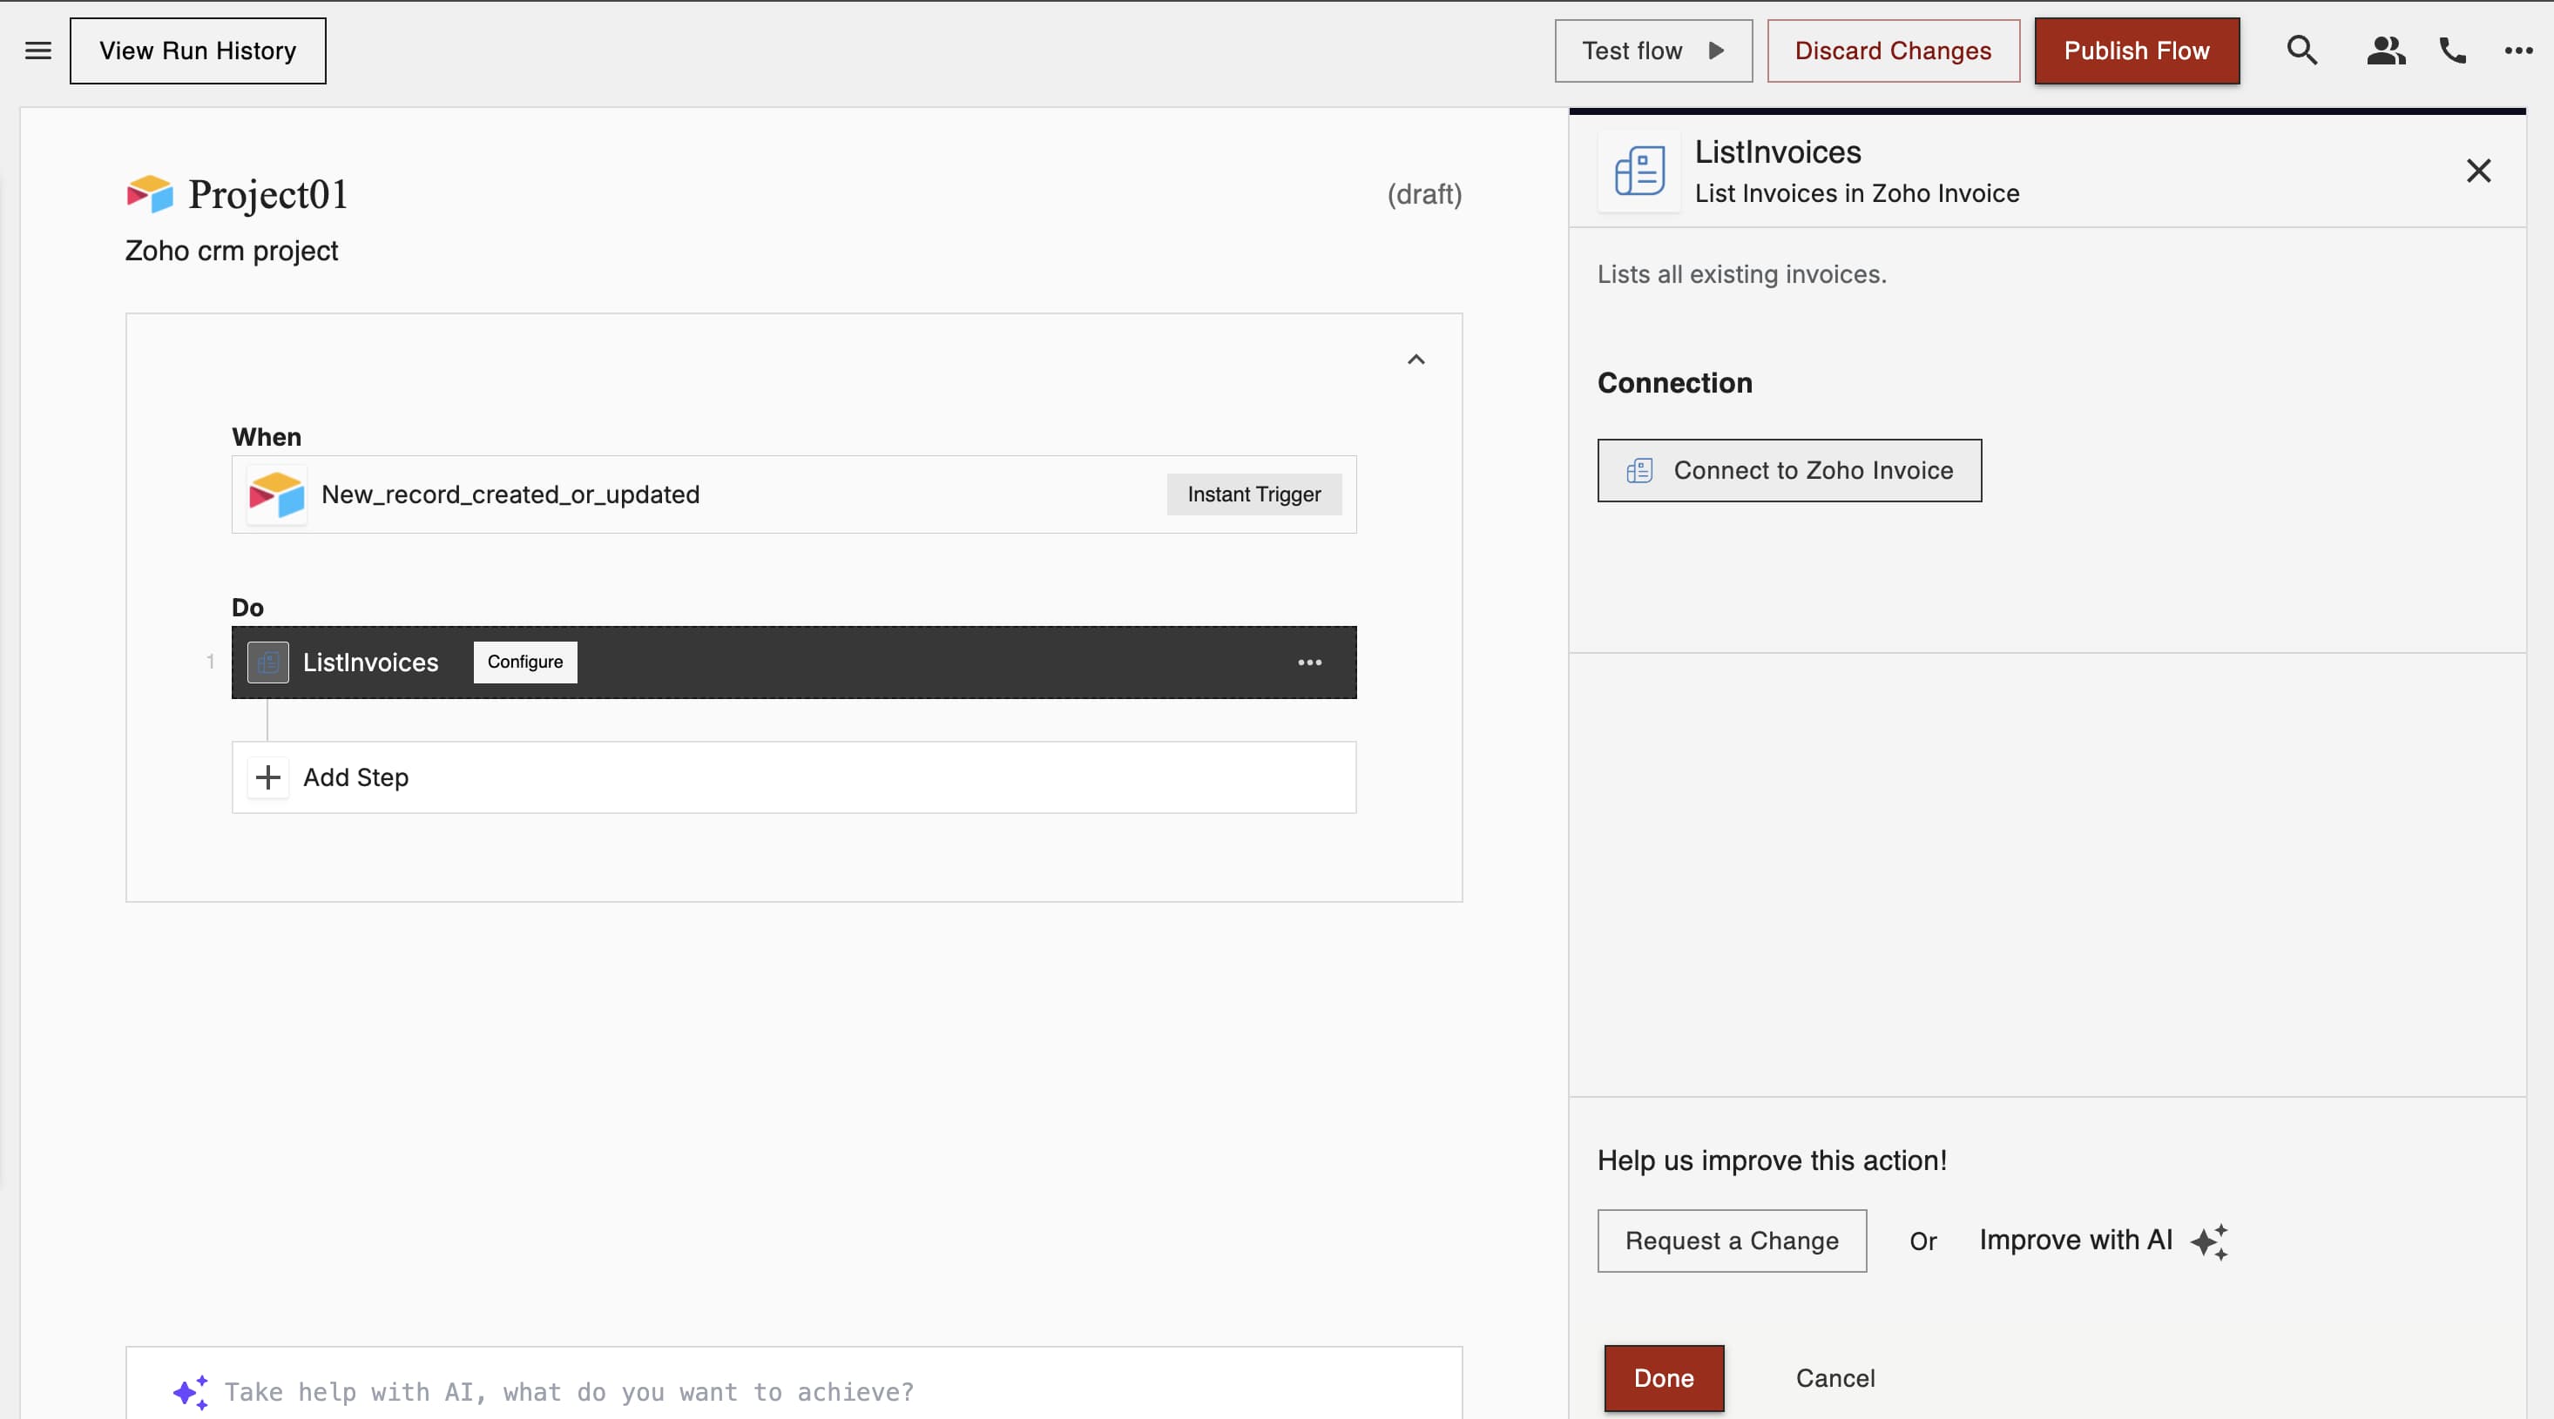Click the Project01 logo icon
This screenshot has width=2554, height=1419.
point(150,194)
